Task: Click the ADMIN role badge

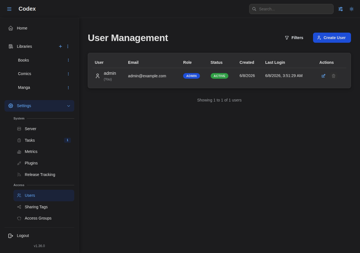Action: pyautogui.click(x=192, y=76)
